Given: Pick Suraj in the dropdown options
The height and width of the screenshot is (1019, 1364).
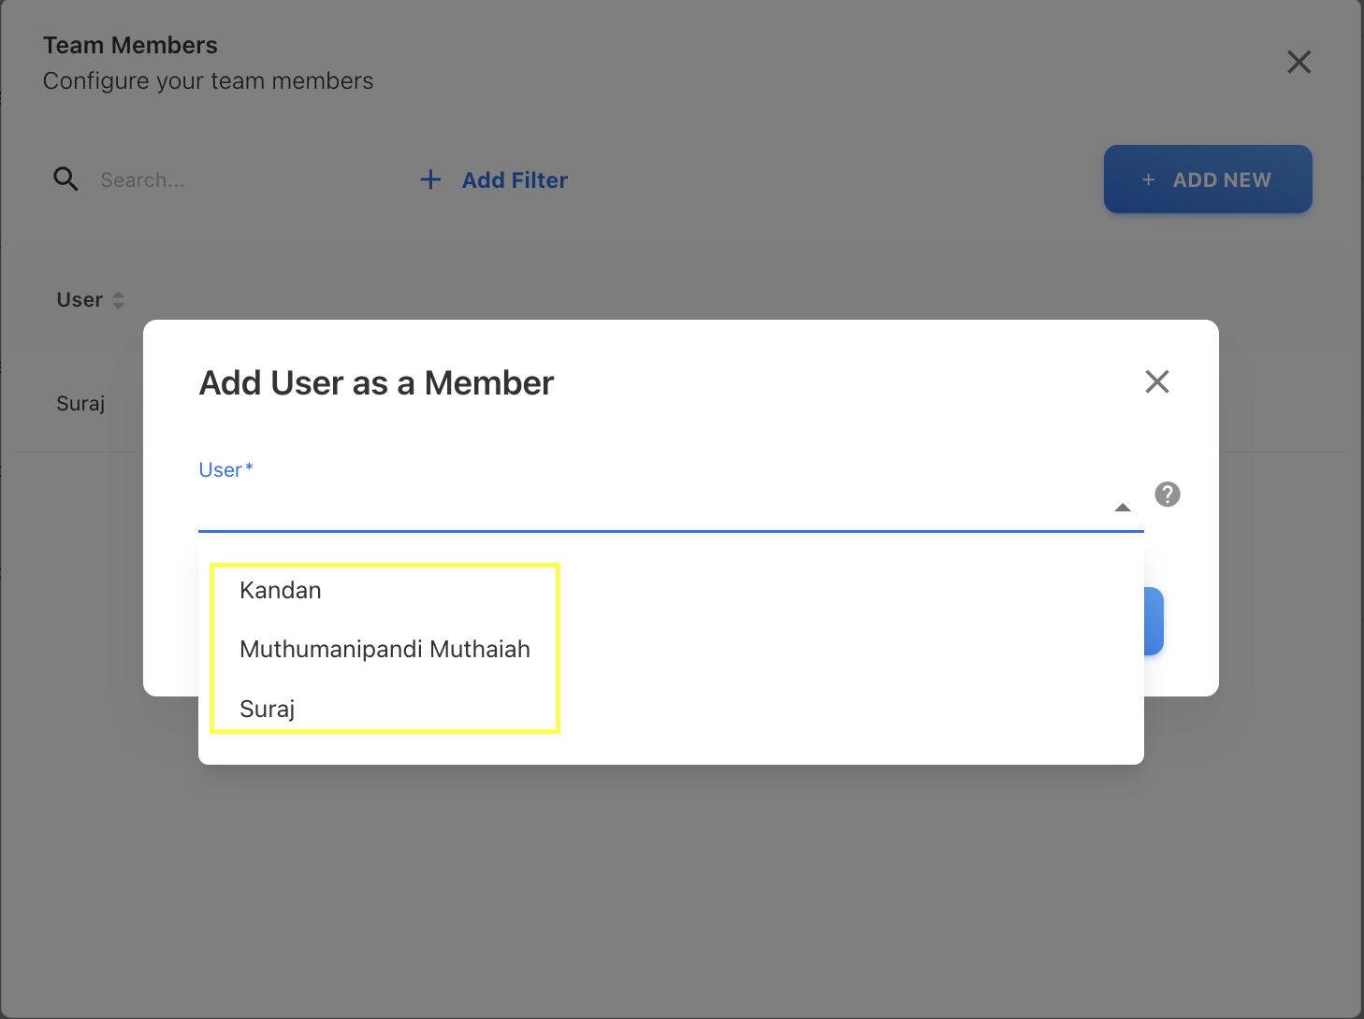Looking at the screenshot, I should (x=268, y=709).
